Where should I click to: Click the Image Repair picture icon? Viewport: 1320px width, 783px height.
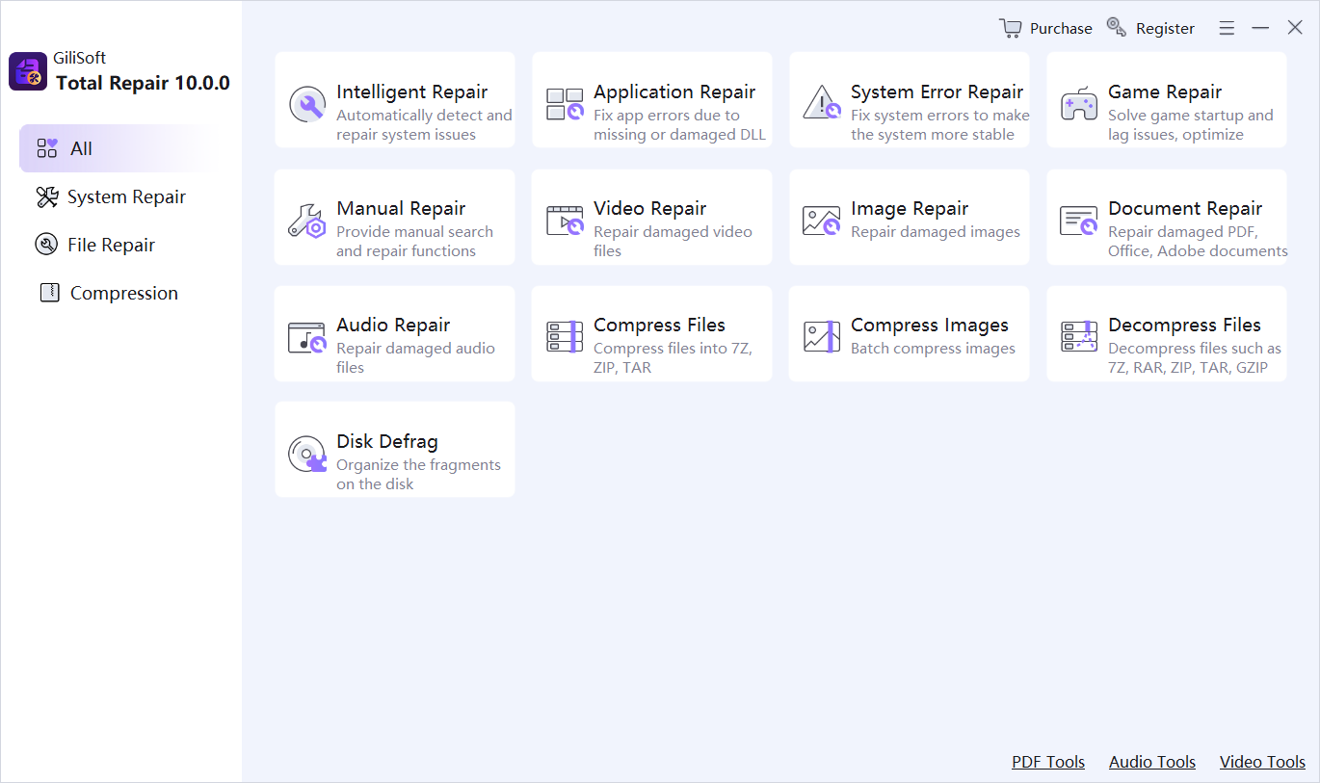pyautogui.click(x=822, y=221)
